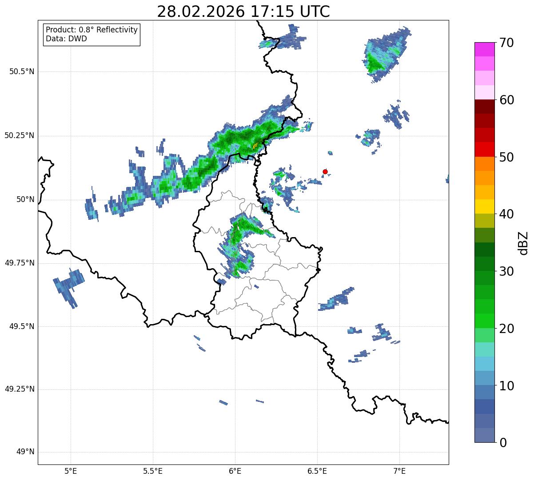Click the red location marker dot
This screenshot has width=534, height=480.
coord(325,171)
